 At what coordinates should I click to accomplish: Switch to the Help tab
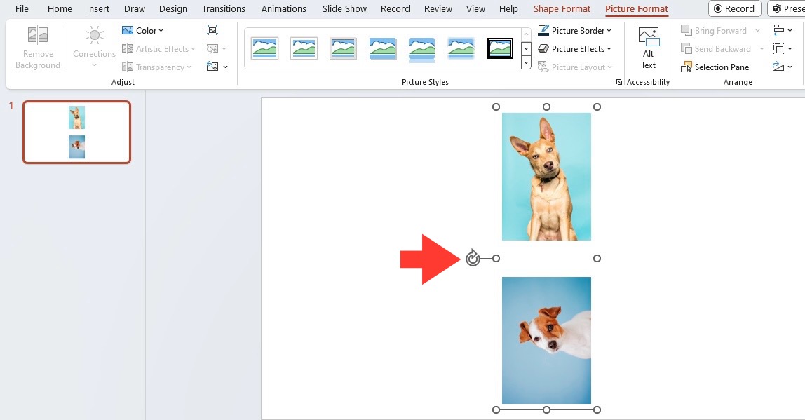(x=508, y=8)
